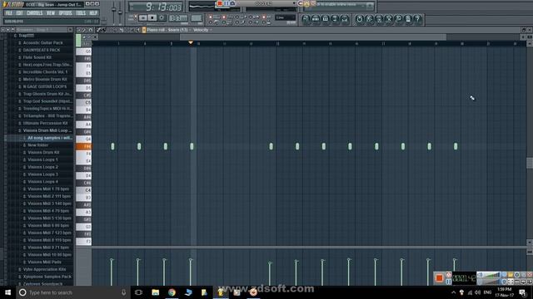Open the help question mark icon
This screenshot has height=299, width=533.
tap(418, 19)
